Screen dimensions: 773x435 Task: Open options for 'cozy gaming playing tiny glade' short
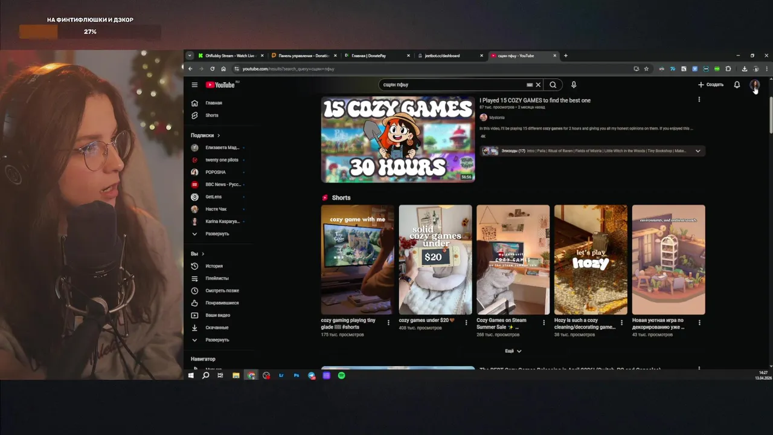388,323
